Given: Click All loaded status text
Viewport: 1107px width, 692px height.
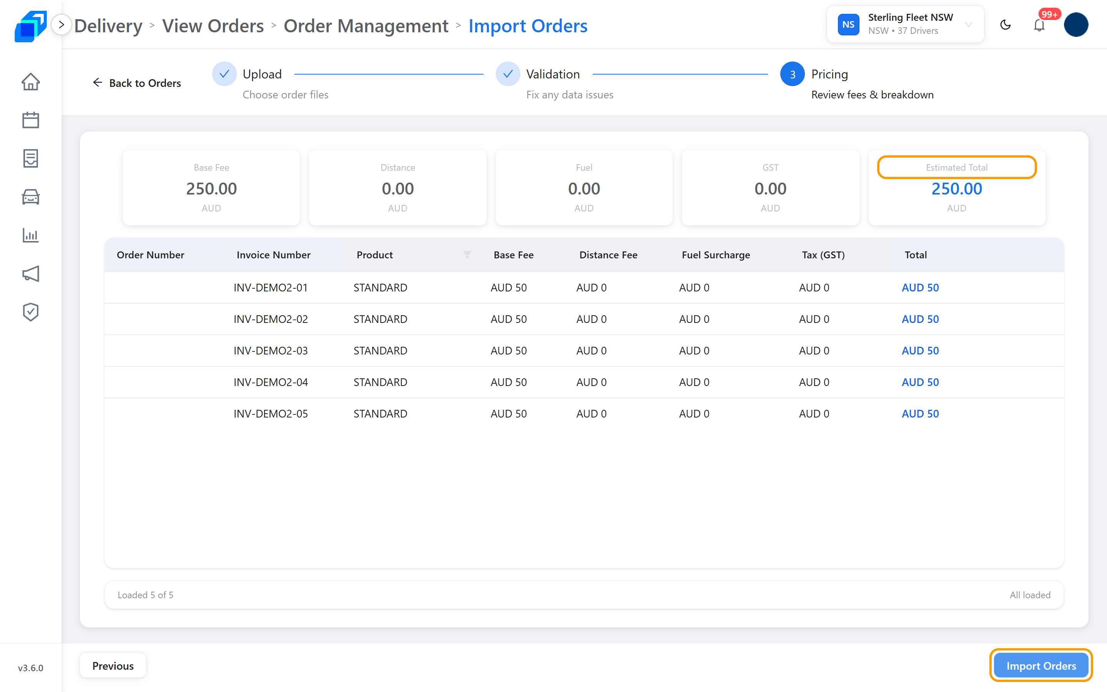Looking at the screenshot, I should 1030,595.
